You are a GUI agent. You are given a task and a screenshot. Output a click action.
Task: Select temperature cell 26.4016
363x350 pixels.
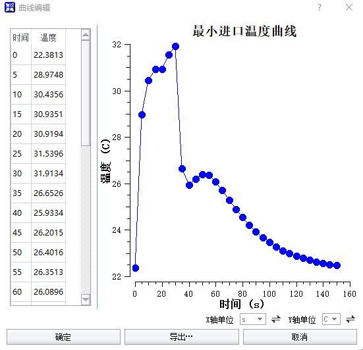tap(48, 252)
